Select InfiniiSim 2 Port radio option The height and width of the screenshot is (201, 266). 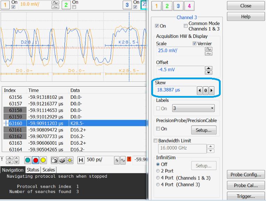(158, 171)
